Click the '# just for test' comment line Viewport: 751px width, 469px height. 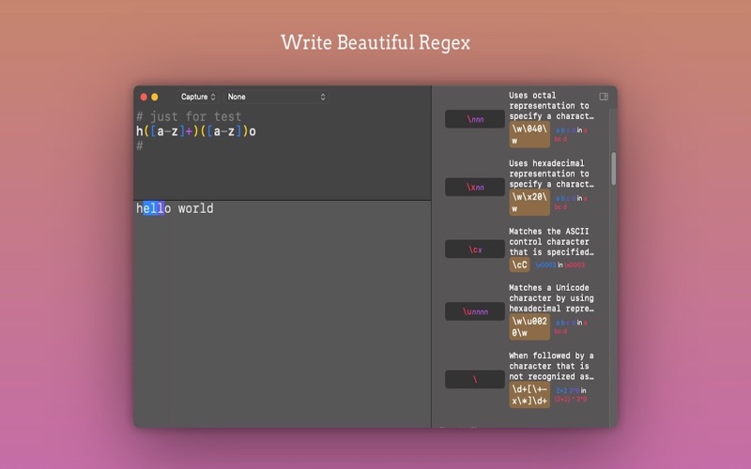click(189, 116)
